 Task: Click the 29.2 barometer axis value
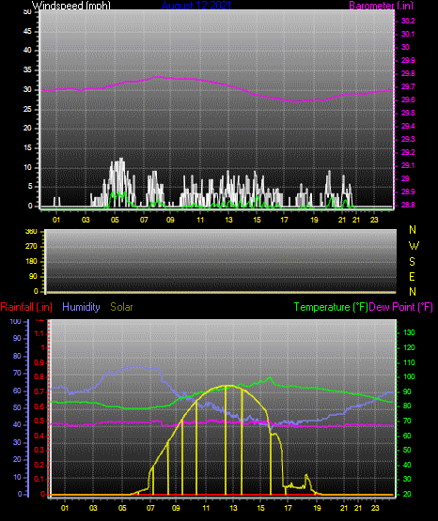pos(408,152)
